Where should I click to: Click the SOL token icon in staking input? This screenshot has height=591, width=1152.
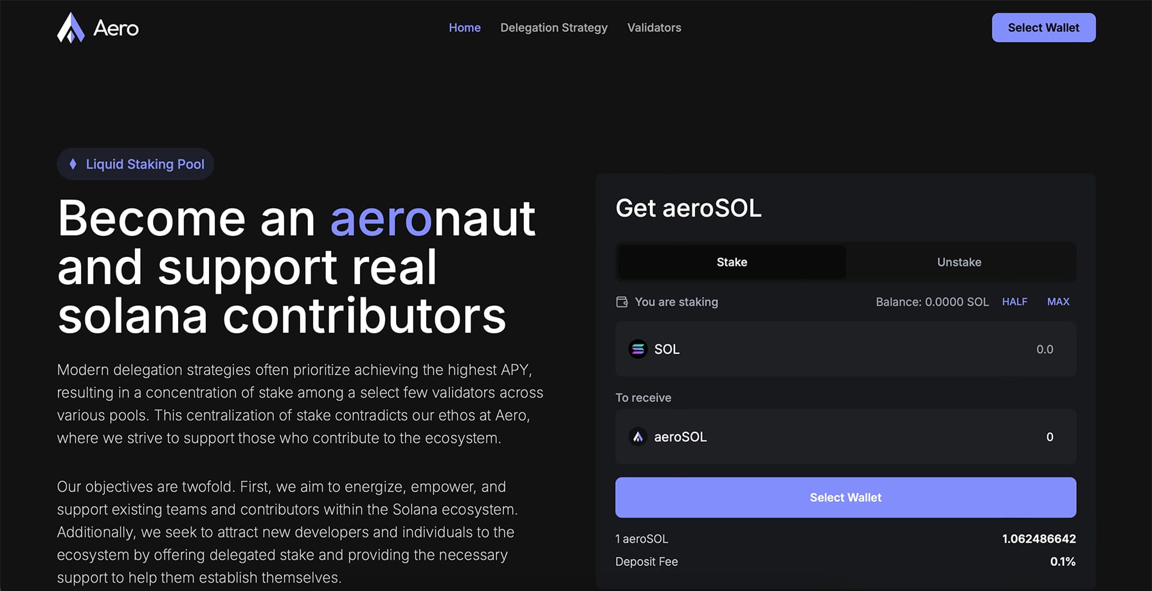(638, 349)
